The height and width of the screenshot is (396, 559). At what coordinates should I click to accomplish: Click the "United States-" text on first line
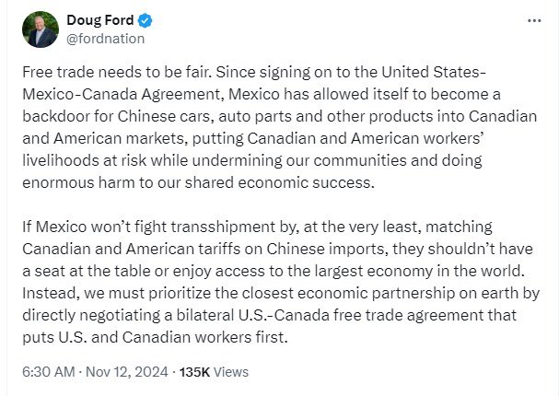pos(434,72)
